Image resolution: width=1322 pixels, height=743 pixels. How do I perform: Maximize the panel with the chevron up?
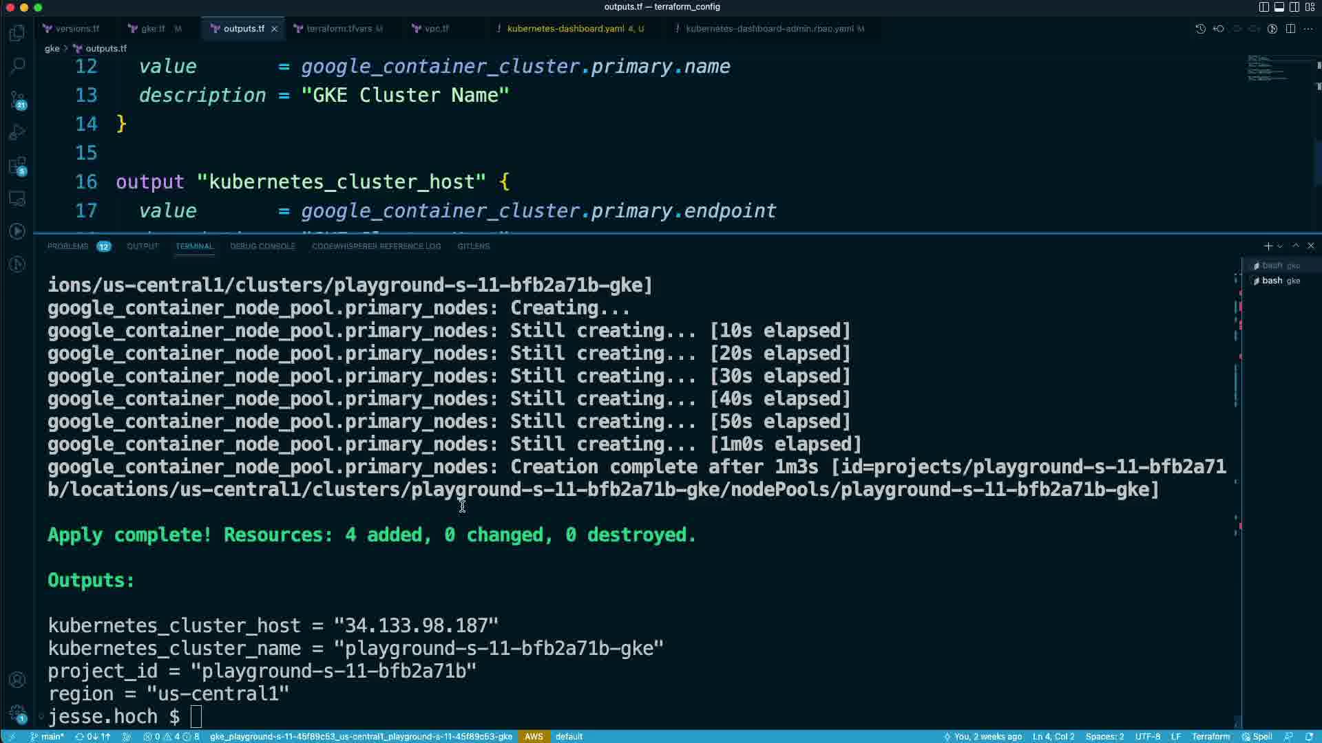coord(1295,246)
